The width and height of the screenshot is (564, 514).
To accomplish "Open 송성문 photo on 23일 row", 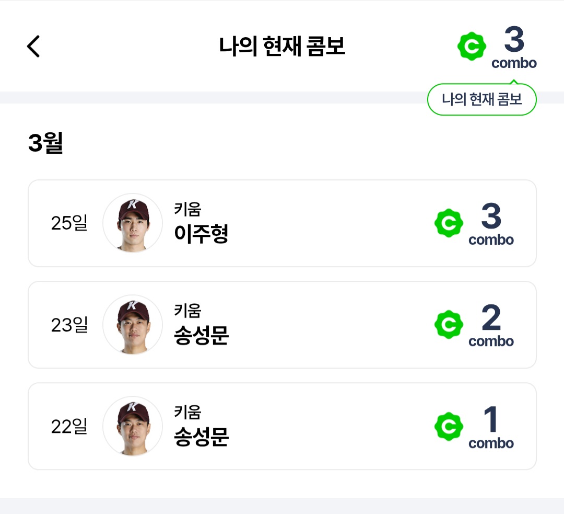I will pyautogui.click(x=133, y=325).
